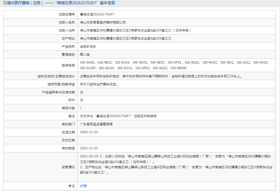This screenshot has height=193, width=280.
Task: Click the 生效日期 label cell
Action: 41,140
